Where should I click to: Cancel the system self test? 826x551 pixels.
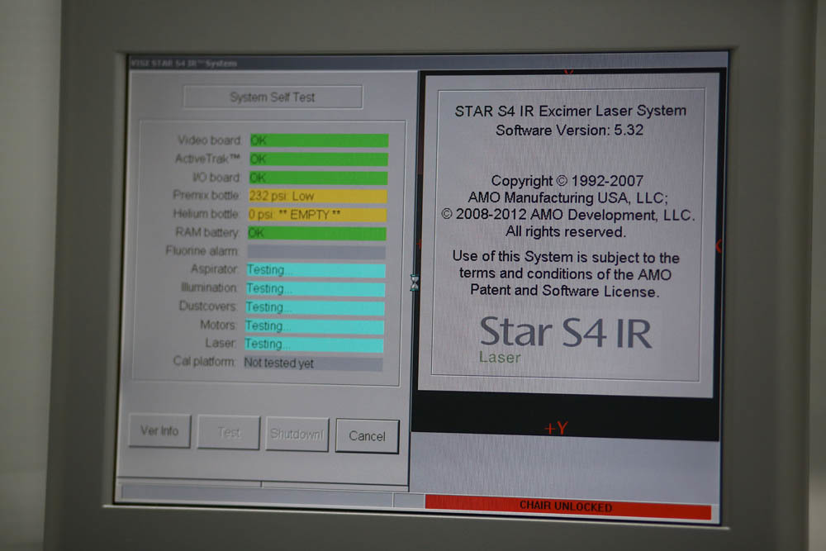point(368,436)
